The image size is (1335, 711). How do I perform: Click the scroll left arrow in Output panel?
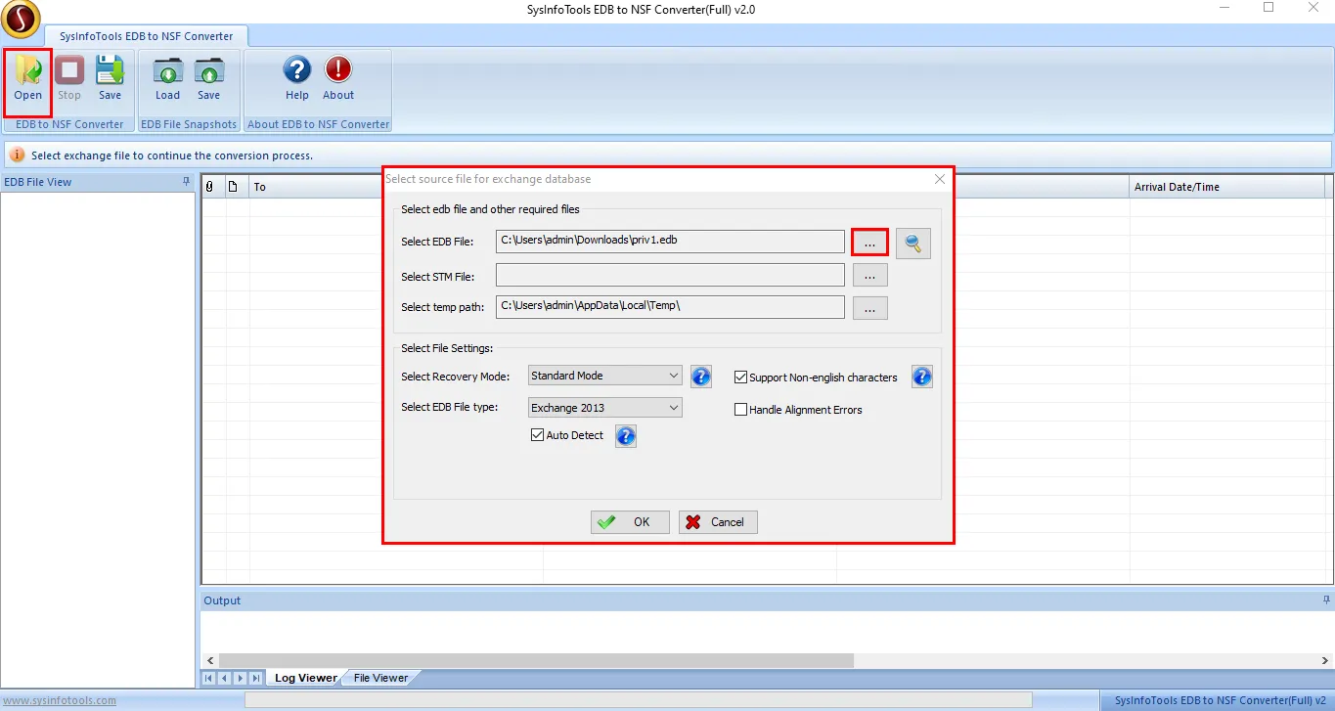(209, 660)
